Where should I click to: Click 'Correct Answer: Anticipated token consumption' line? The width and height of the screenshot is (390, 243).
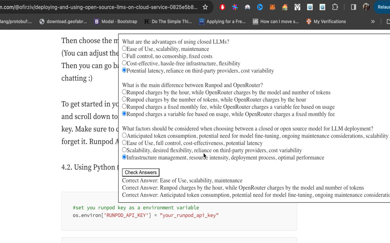[x=256, y=195]
